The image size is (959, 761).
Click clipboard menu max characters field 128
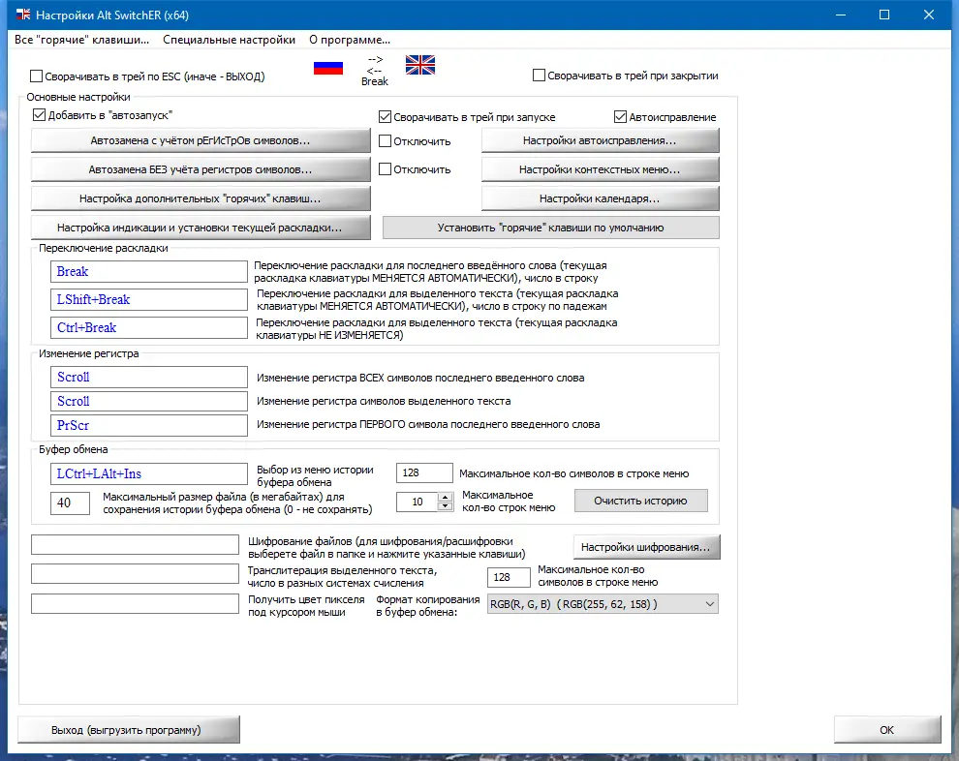click(x=424, y=473)
